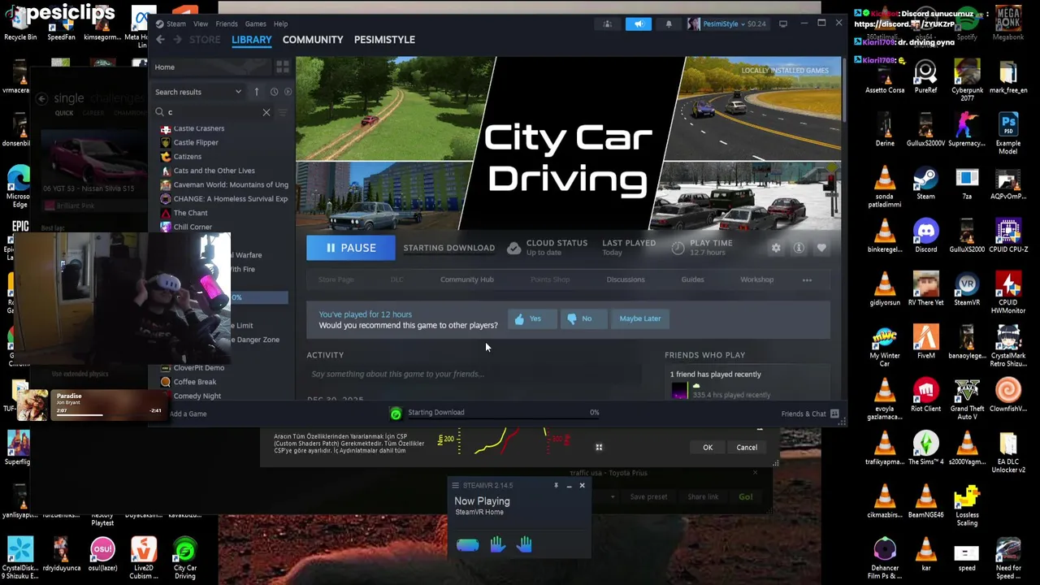1040x585 pixels.
Task: Open advanced filter options beside search
Action: (283, 112)
